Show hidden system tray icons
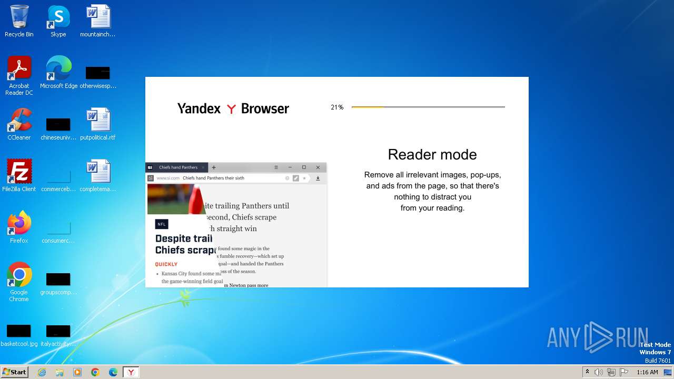Screen dimensions: 674x379 (x=587, y=372)
